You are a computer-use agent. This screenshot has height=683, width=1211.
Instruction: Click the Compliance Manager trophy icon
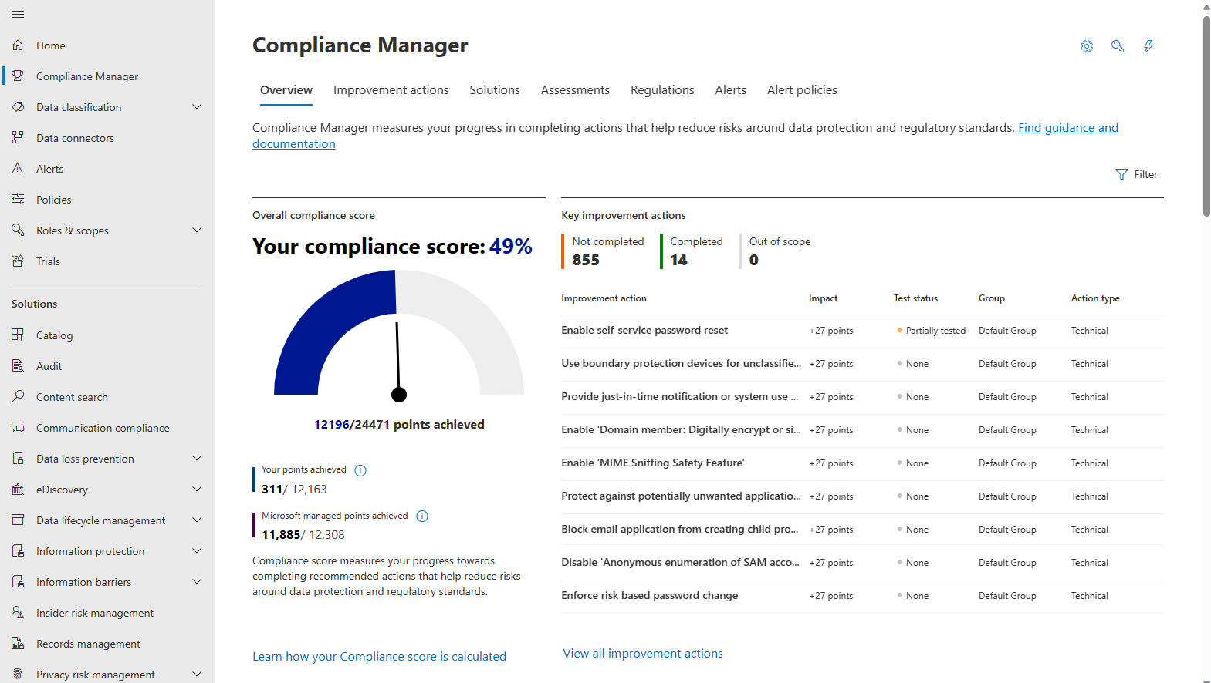pyautogui.click(x=18, y=76)
